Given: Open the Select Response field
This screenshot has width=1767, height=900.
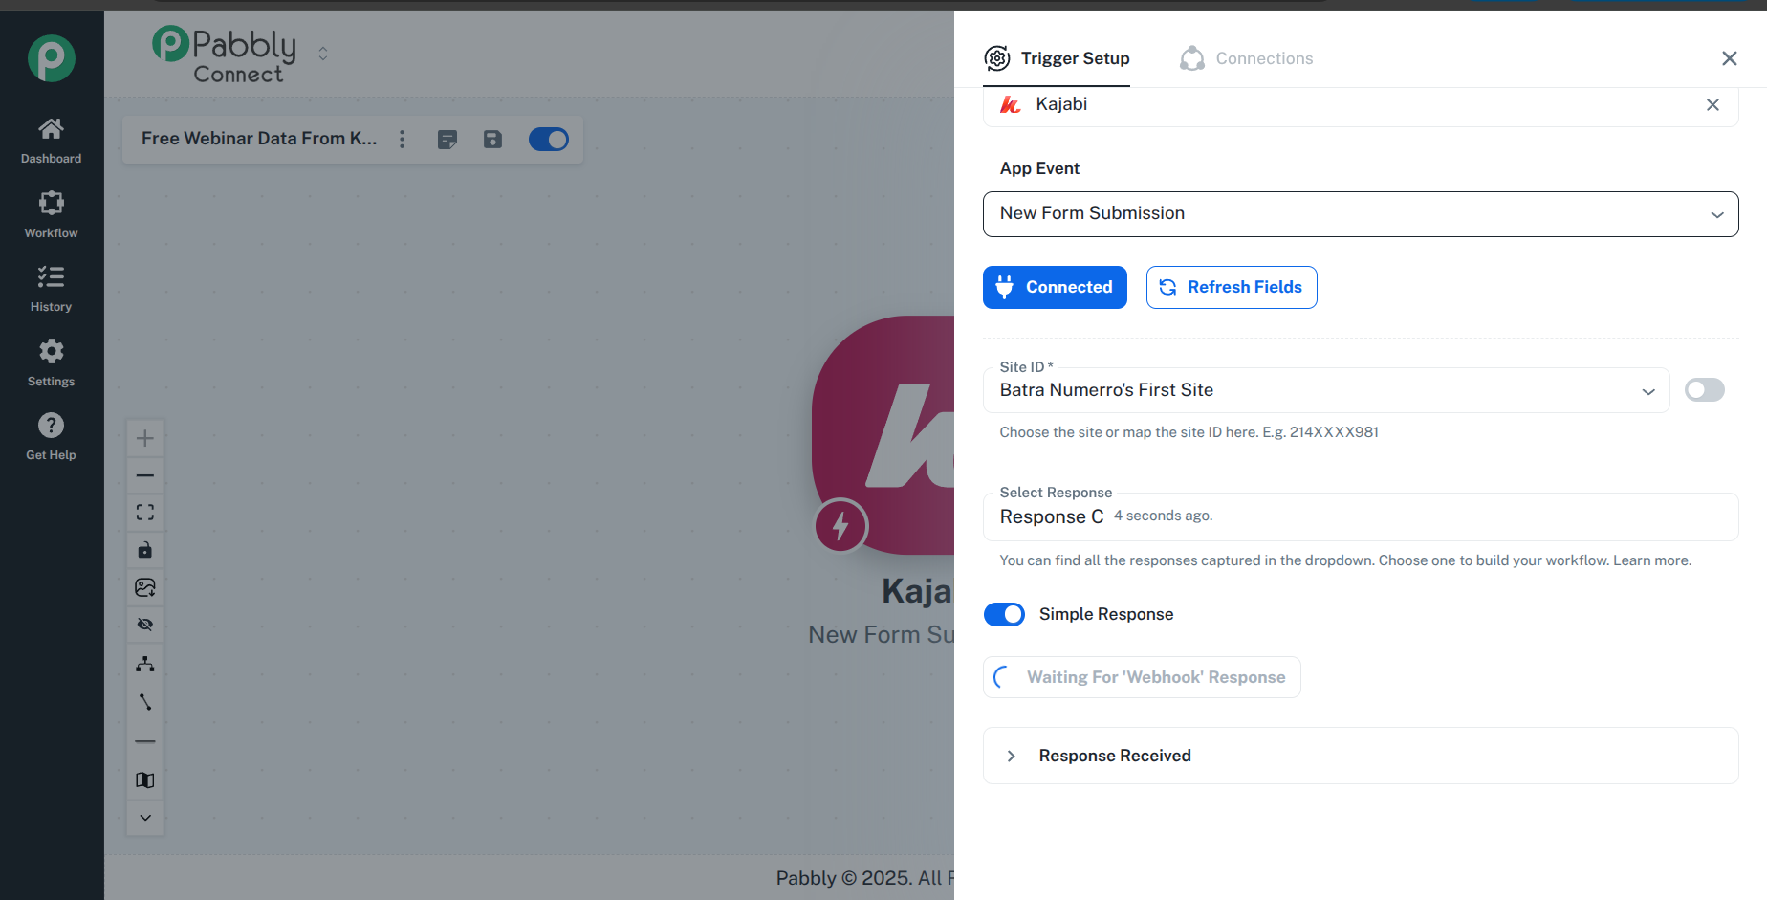Looking at the screenshot, I should click(1360, 516).
